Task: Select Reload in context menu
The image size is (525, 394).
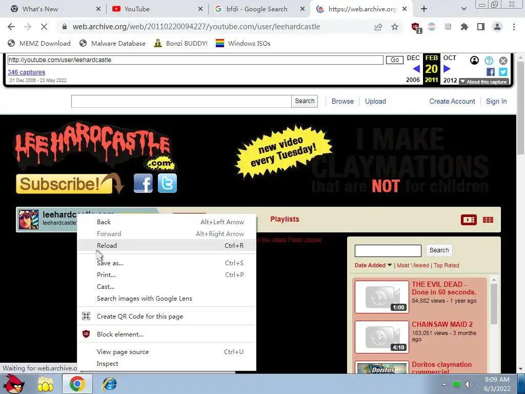Action: [167, 246]
